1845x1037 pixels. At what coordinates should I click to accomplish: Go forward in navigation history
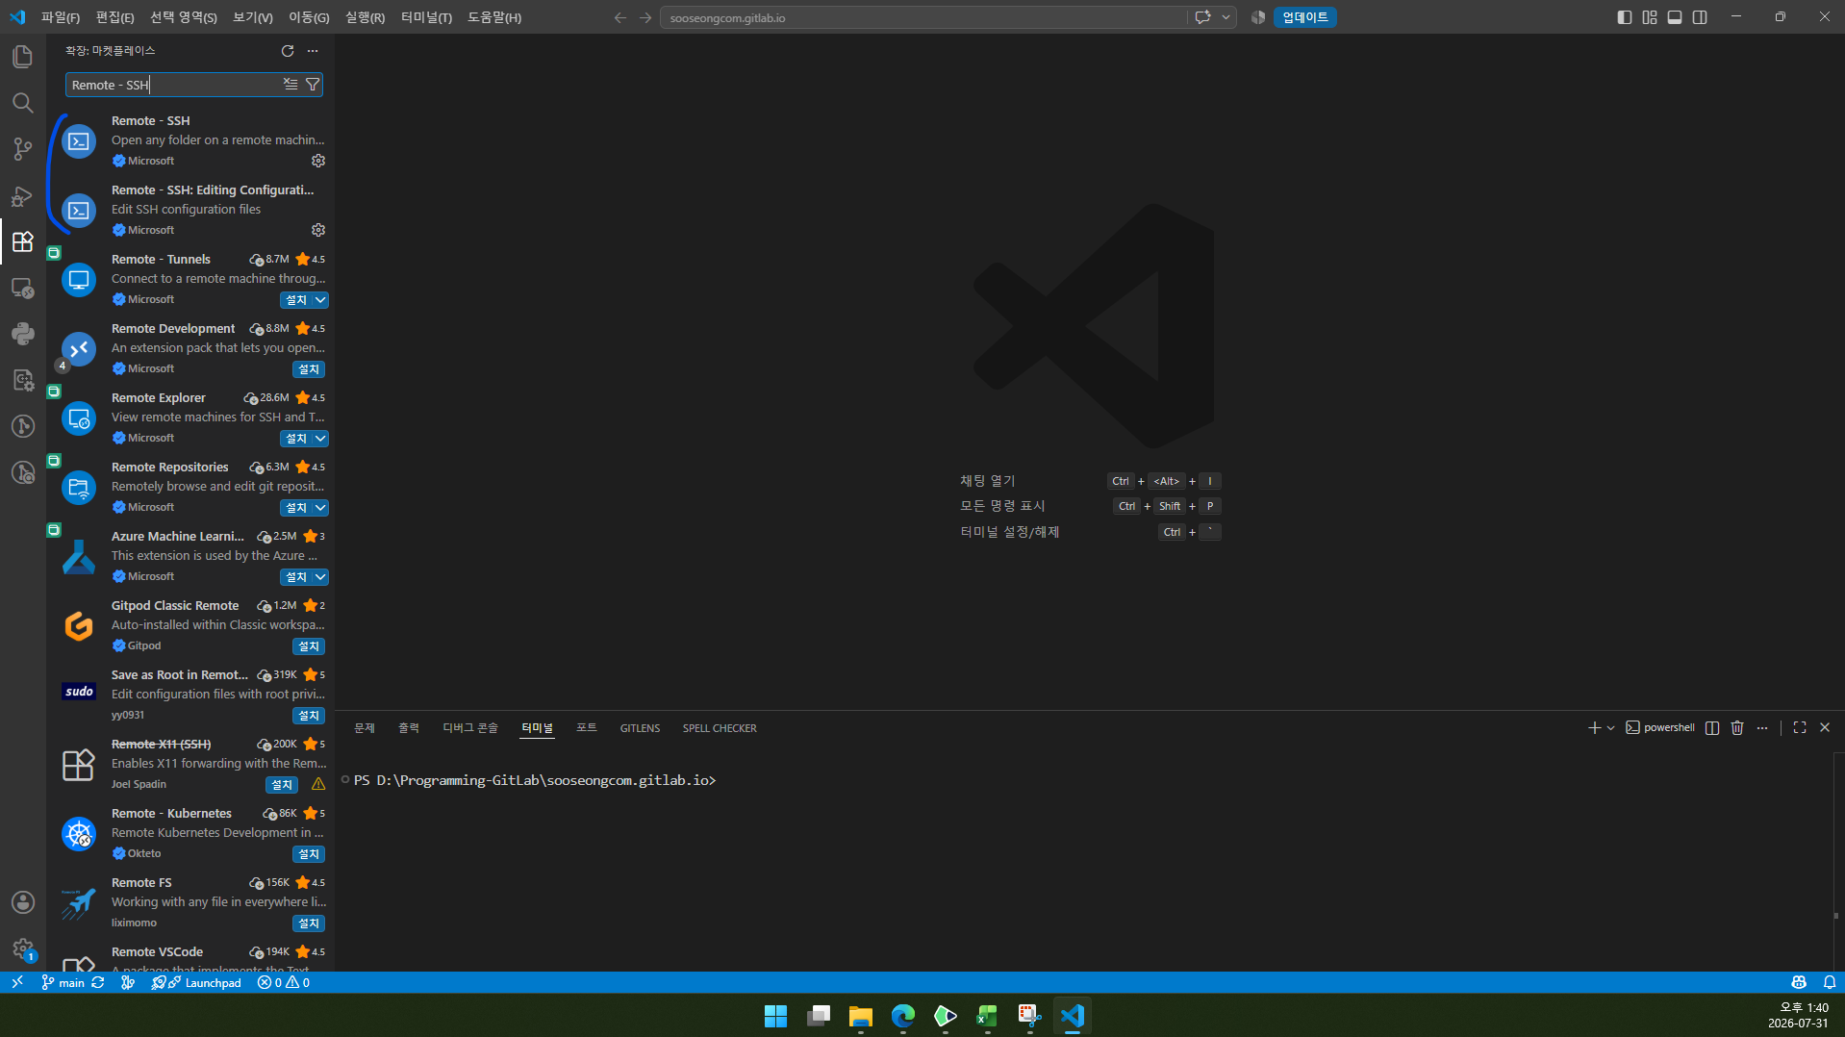(x=645, y=17)
